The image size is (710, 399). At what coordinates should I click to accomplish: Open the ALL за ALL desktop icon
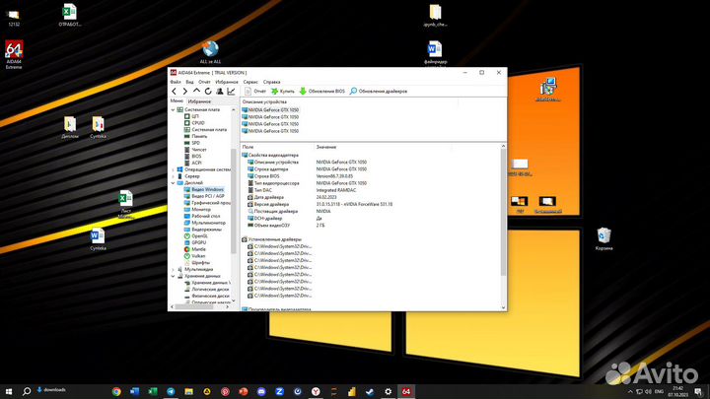210,52
